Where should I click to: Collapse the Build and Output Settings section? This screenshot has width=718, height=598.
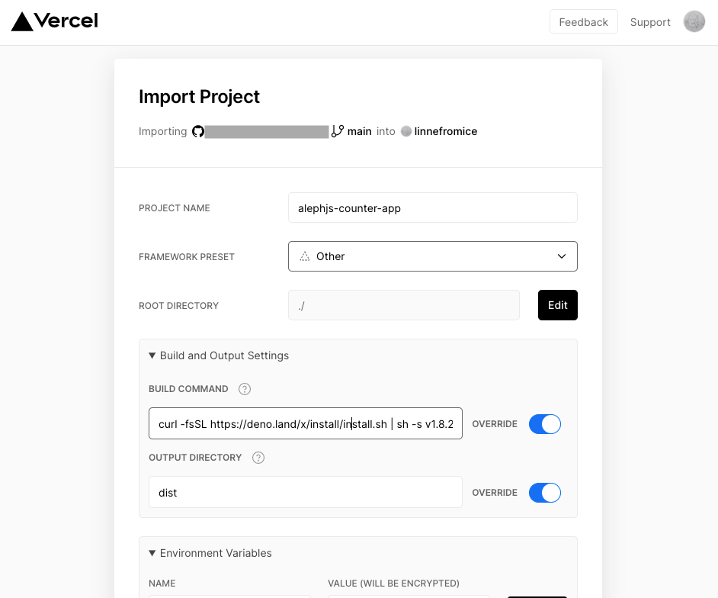tap(219, 355)
